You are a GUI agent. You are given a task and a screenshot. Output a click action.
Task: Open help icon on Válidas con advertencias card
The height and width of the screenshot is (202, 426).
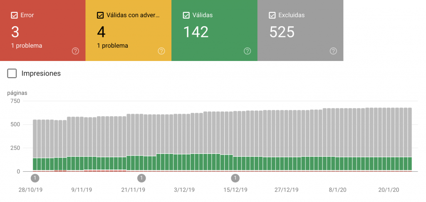(161, 51)
